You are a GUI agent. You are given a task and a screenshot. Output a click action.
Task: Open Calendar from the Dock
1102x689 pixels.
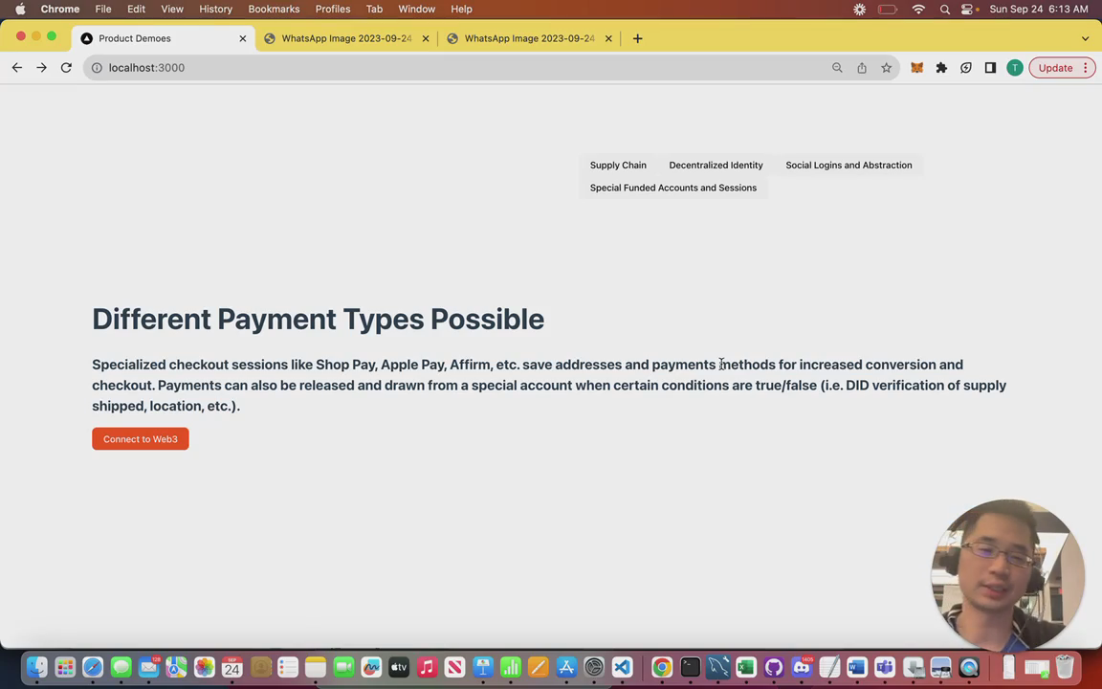(x=231, y=666)
